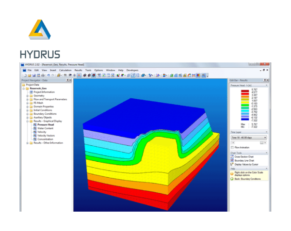Click the New project toolbar icon

(23, 76)
